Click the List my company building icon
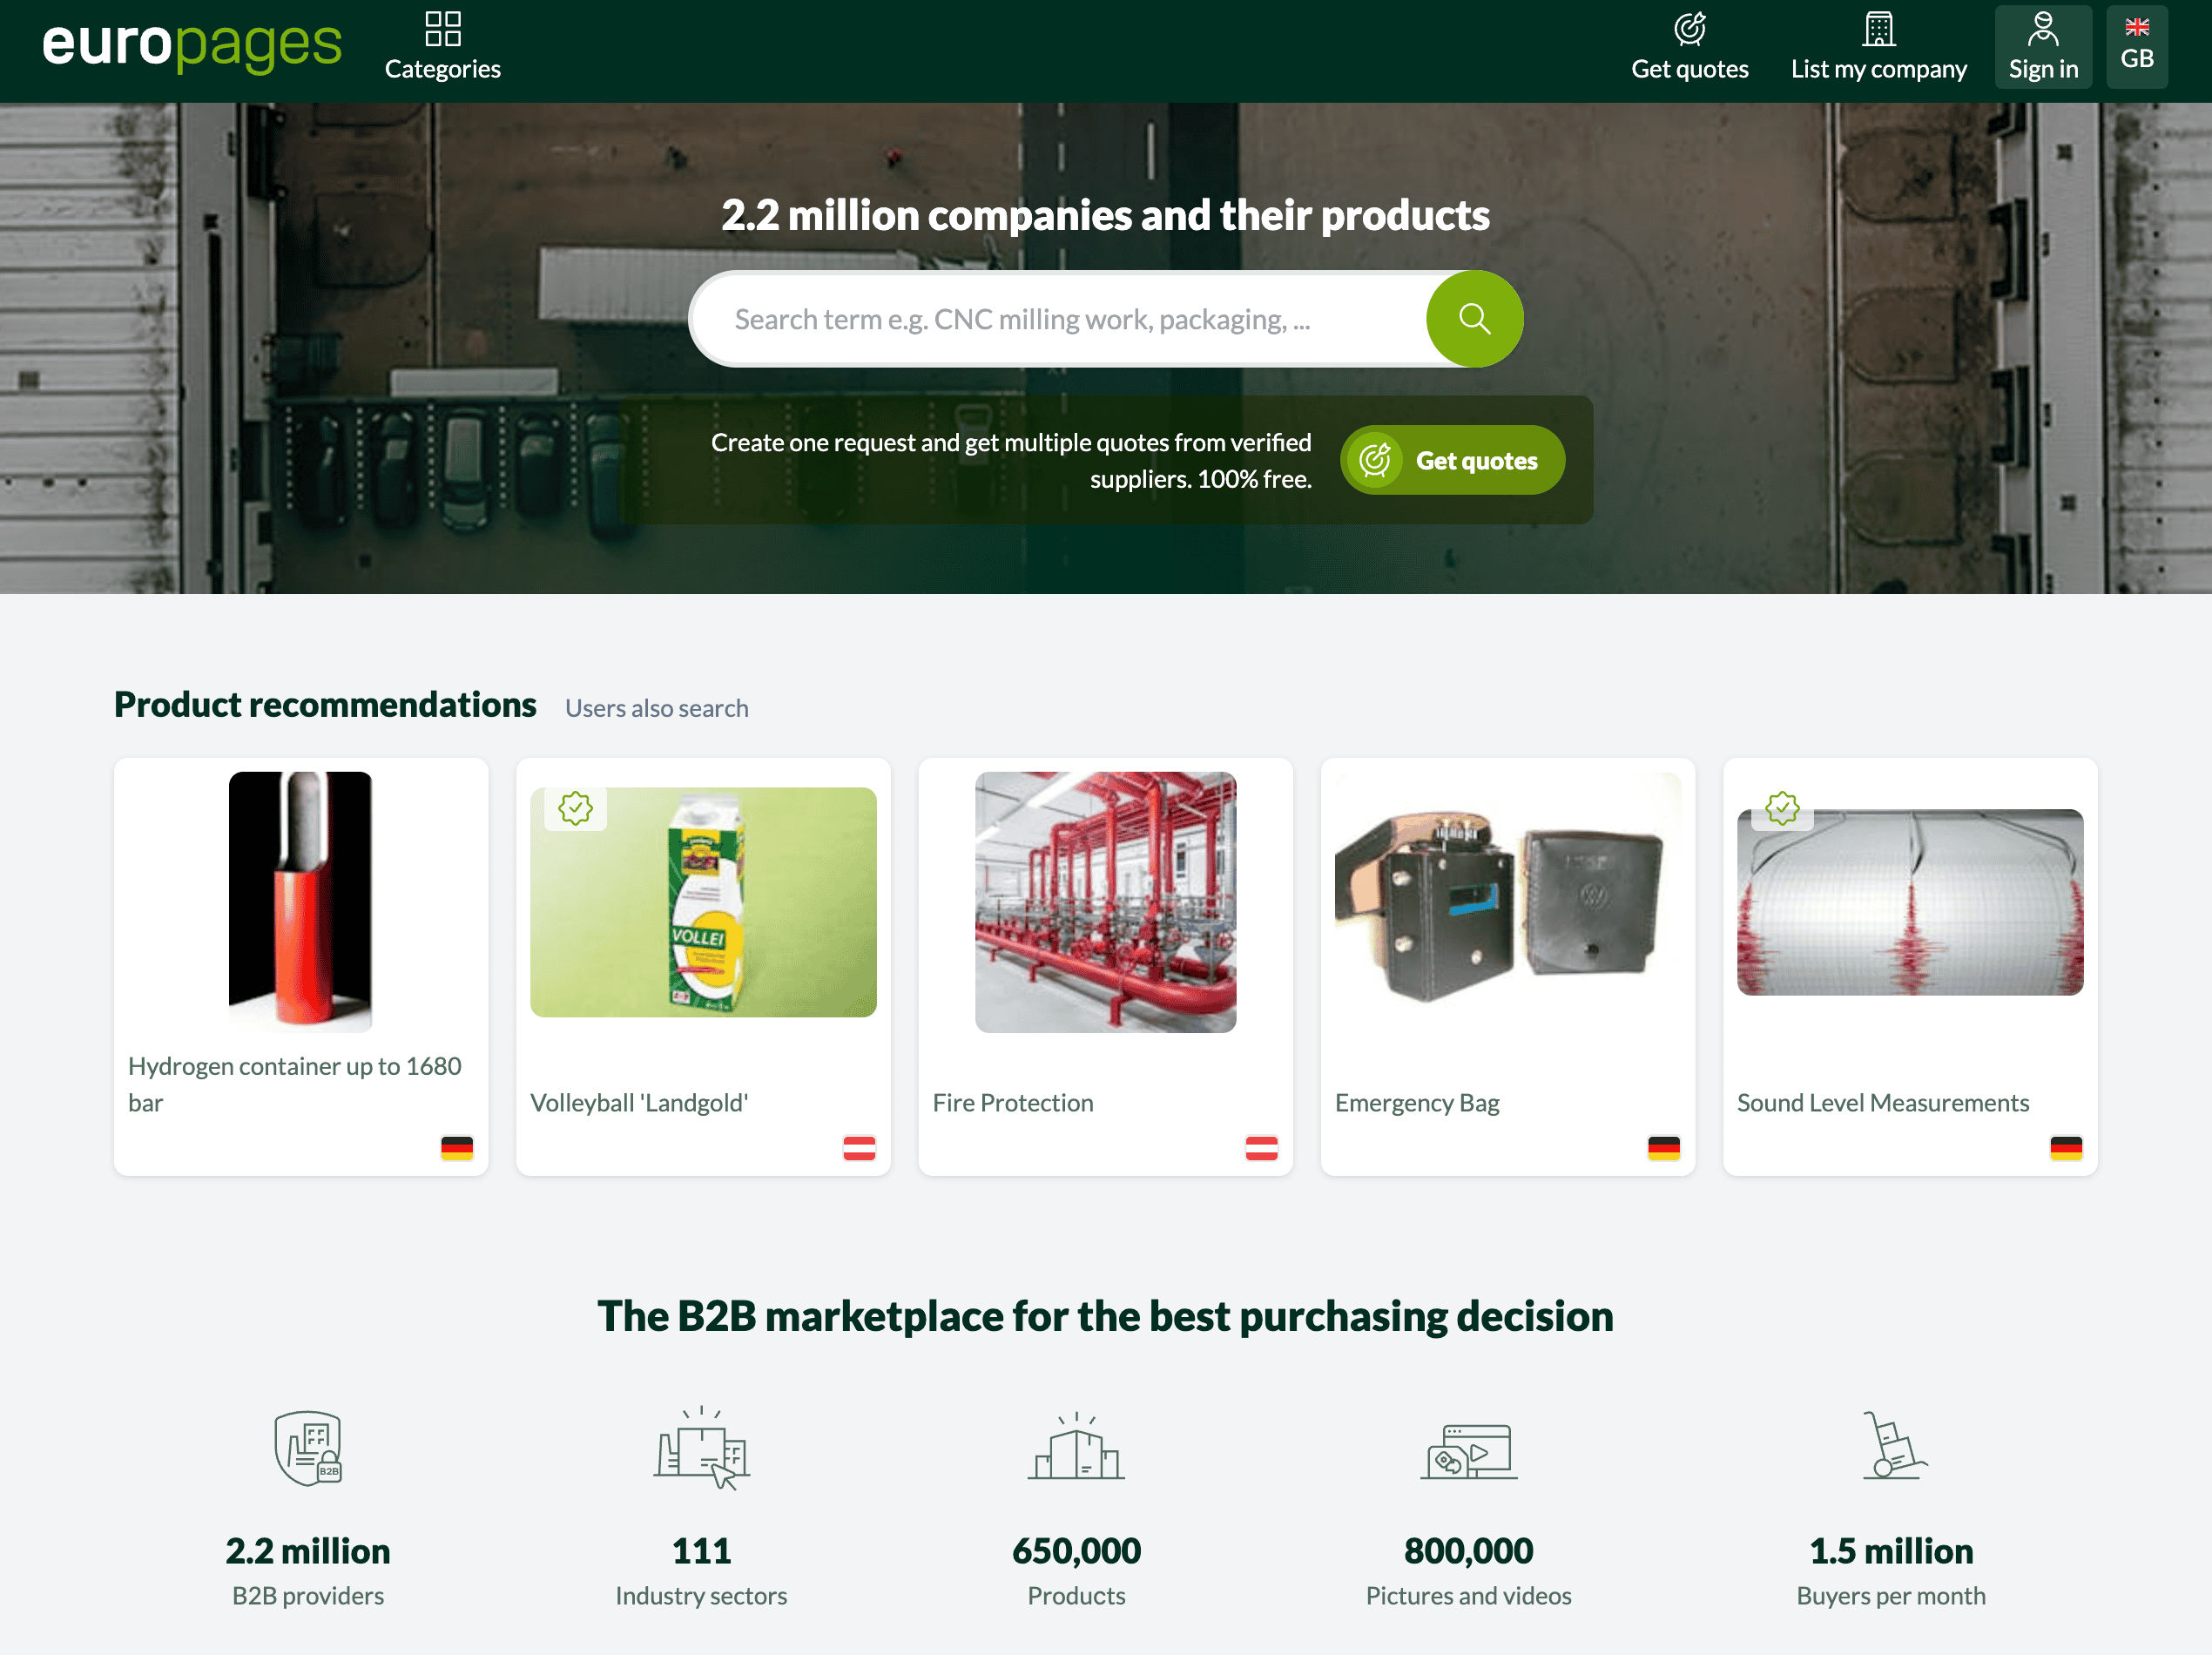The width and height of the screenshot is (2212, 1655). coord(1878,29)
